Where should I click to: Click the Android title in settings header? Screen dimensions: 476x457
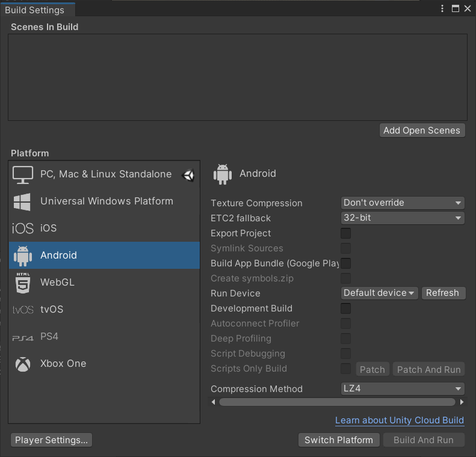coord(258,174)
